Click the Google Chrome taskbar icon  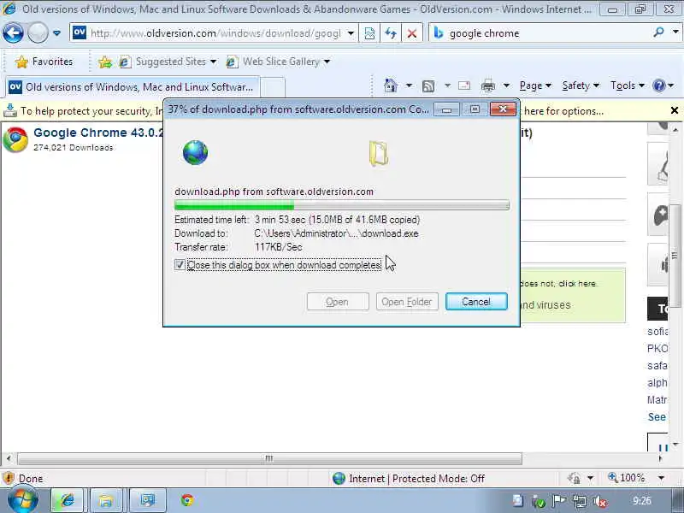tap(187, 500)
